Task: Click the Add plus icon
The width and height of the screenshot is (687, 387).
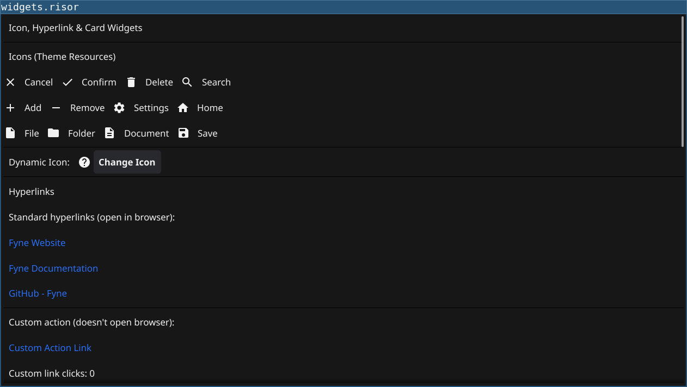Action: pyautogui.click(x=10, y=108)
